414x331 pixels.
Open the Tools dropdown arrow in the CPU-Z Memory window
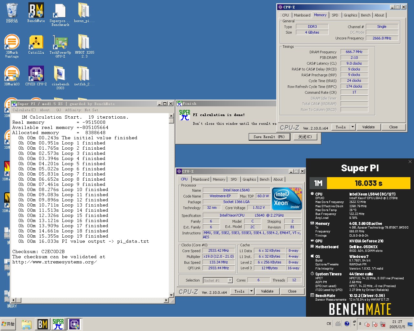coord(353,127)
